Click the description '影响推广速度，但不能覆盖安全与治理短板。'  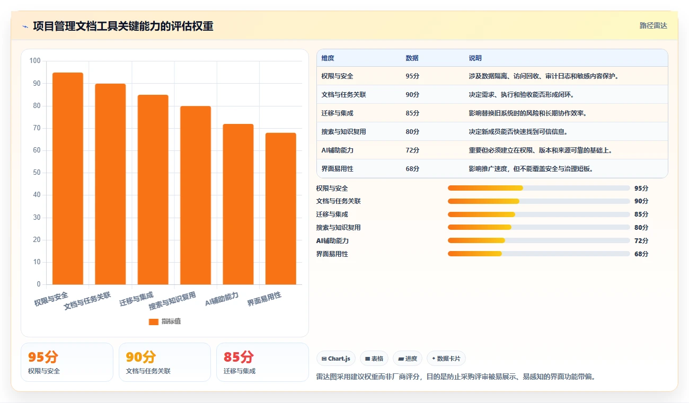coord(531,169)
